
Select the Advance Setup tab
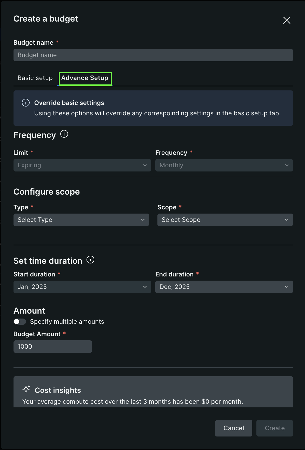coord(85,78)
